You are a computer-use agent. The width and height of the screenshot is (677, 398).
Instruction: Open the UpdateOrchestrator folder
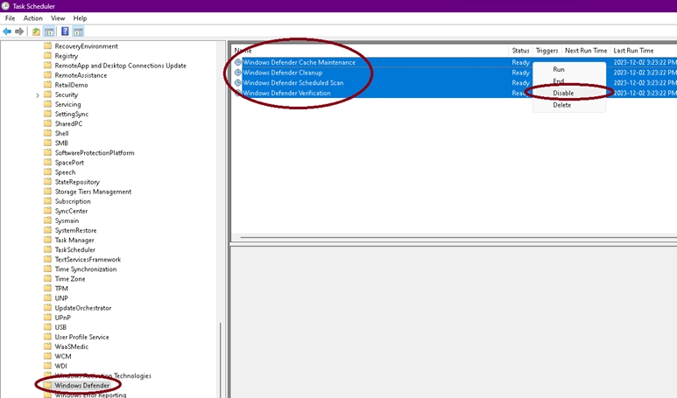pos(82,308)
